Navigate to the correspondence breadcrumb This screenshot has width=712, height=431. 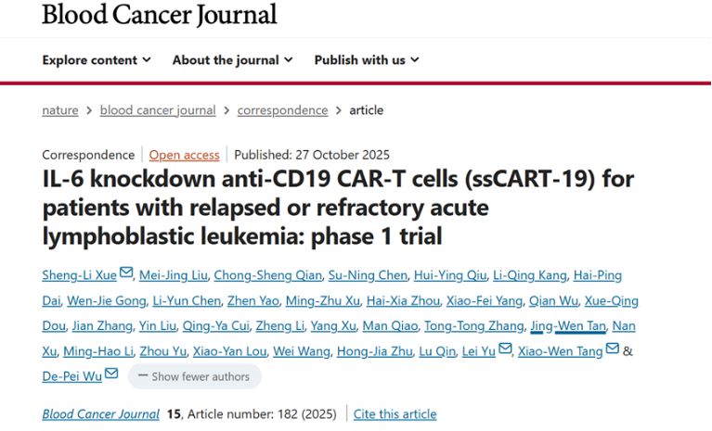282,110
